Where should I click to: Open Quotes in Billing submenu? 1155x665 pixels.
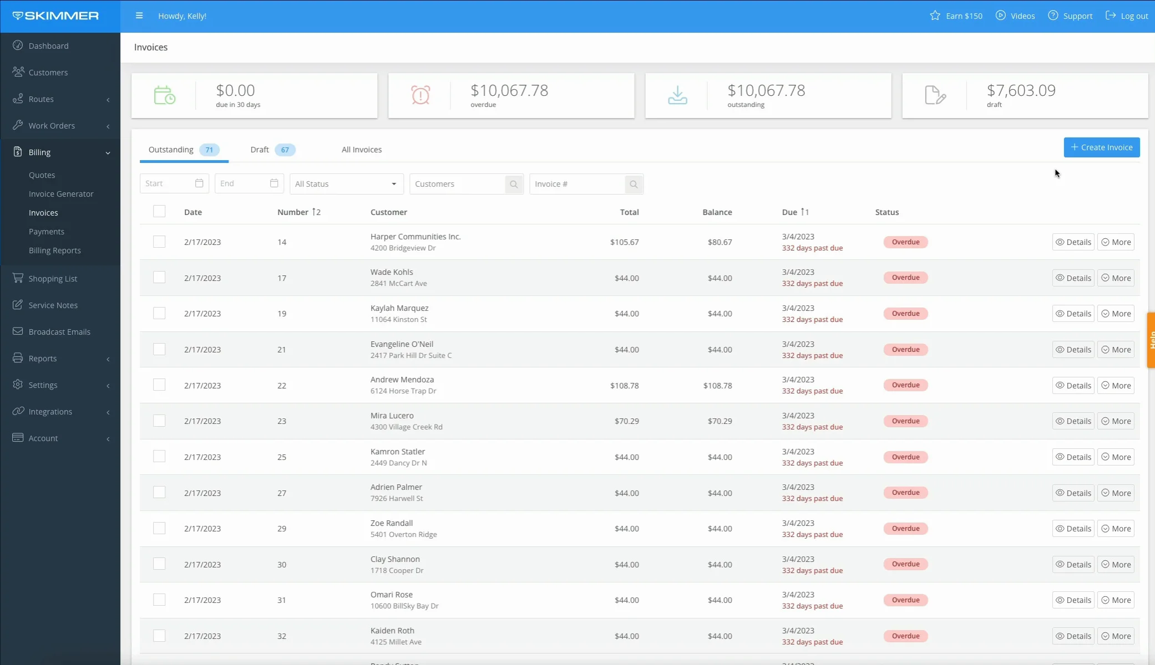click(x=42, y=175)
